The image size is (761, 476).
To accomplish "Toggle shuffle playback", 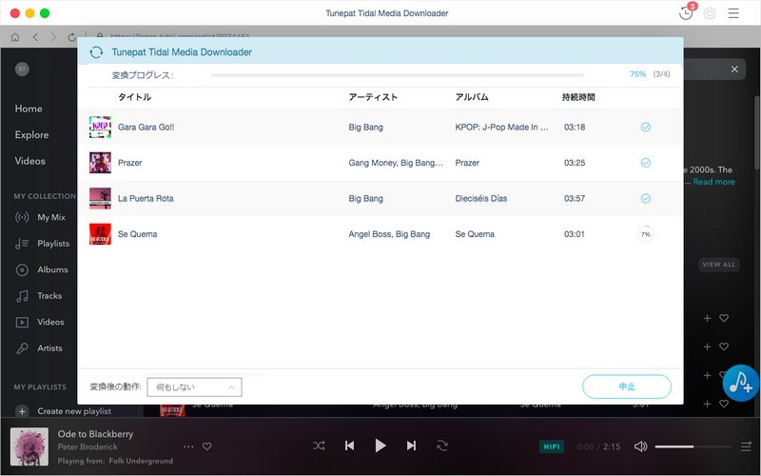I will click(x=319, y=446).
